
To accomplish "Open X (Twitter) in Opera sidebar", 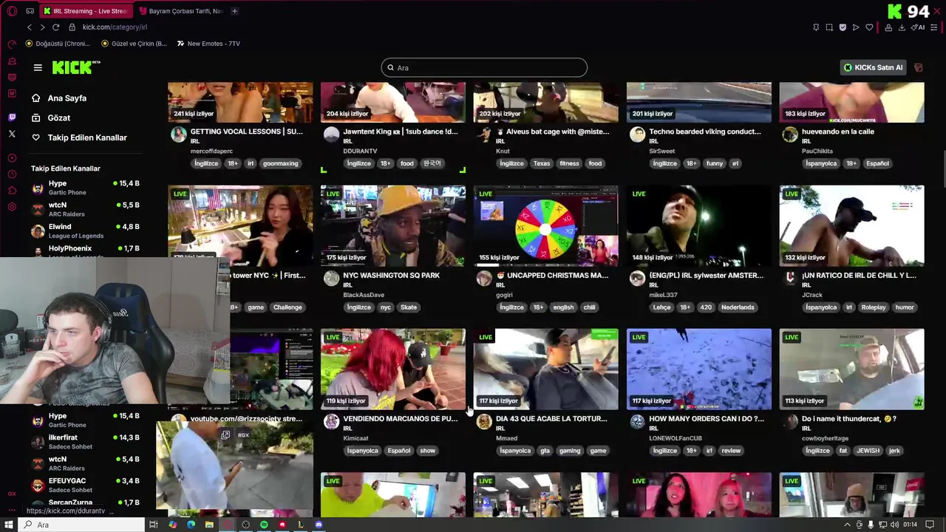I will tap(12, 134).
